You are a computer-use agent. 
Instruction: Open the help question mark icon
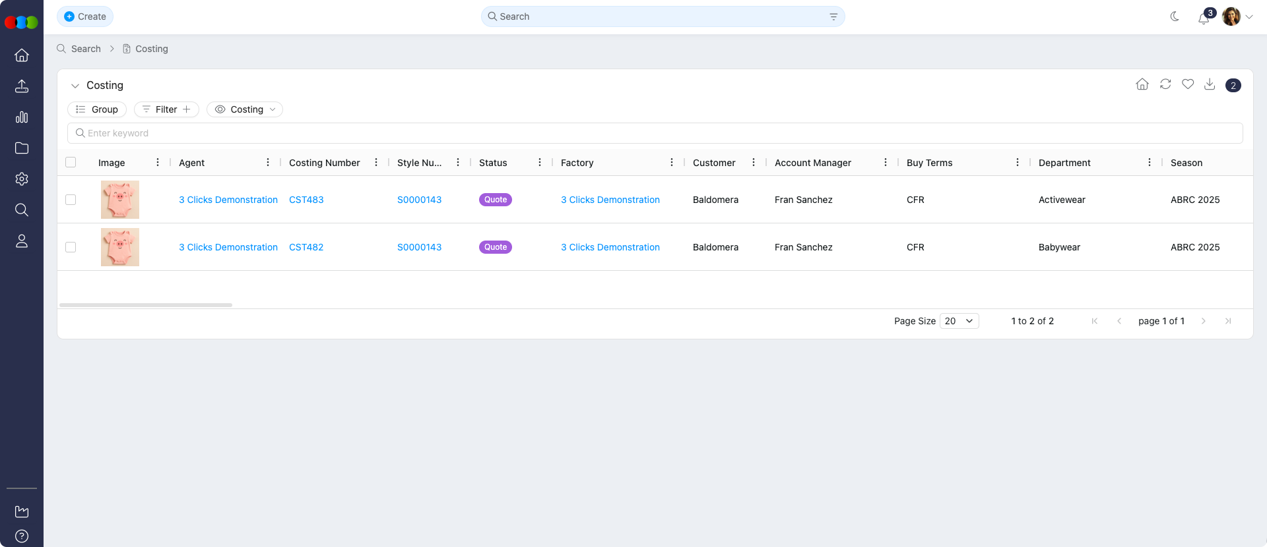(22, 536)
